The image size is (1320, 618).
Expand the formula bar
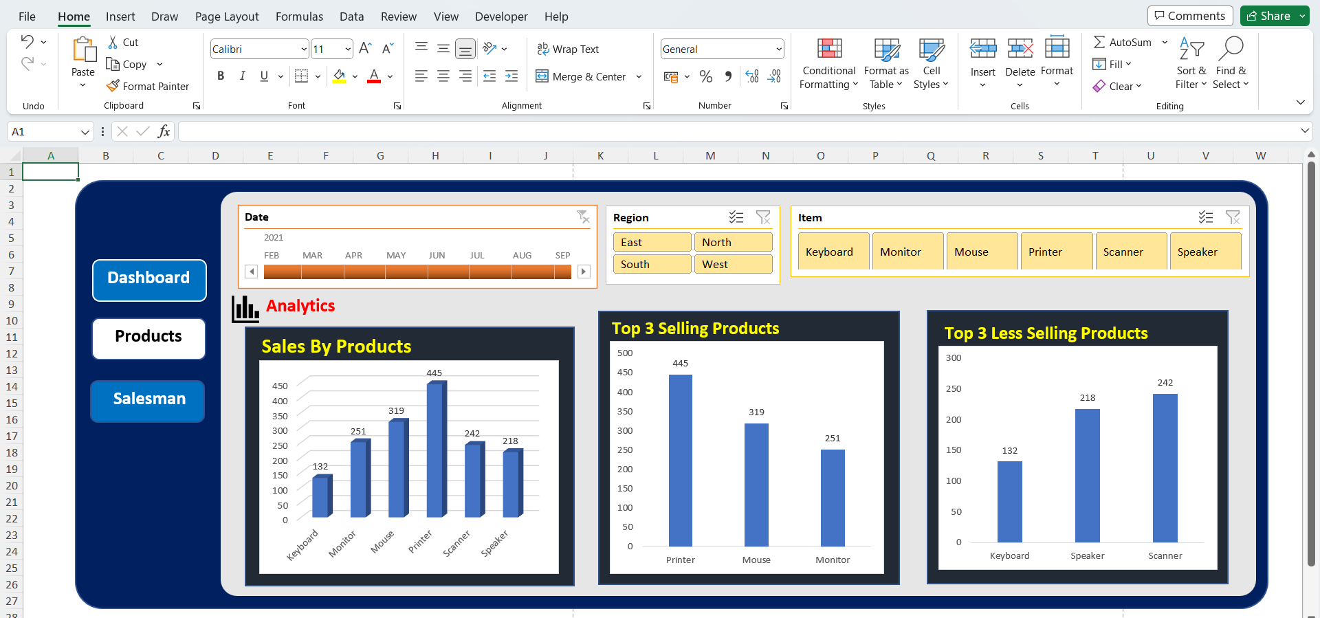pos(1305,131)
